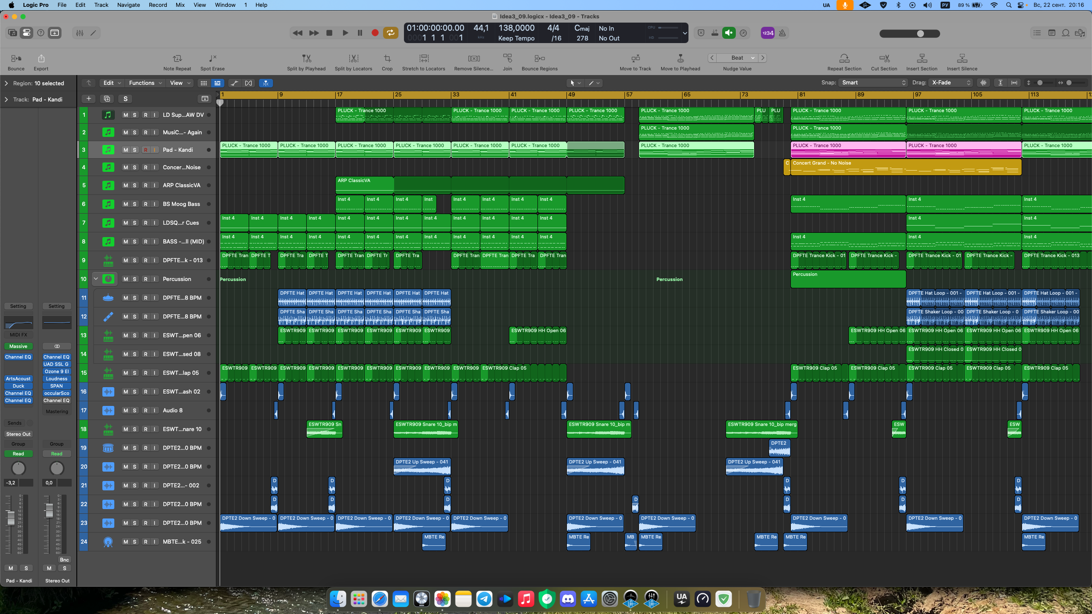1092x614 pixels.
Task: Open Remove Silence tool
Action: coord(473,58)
